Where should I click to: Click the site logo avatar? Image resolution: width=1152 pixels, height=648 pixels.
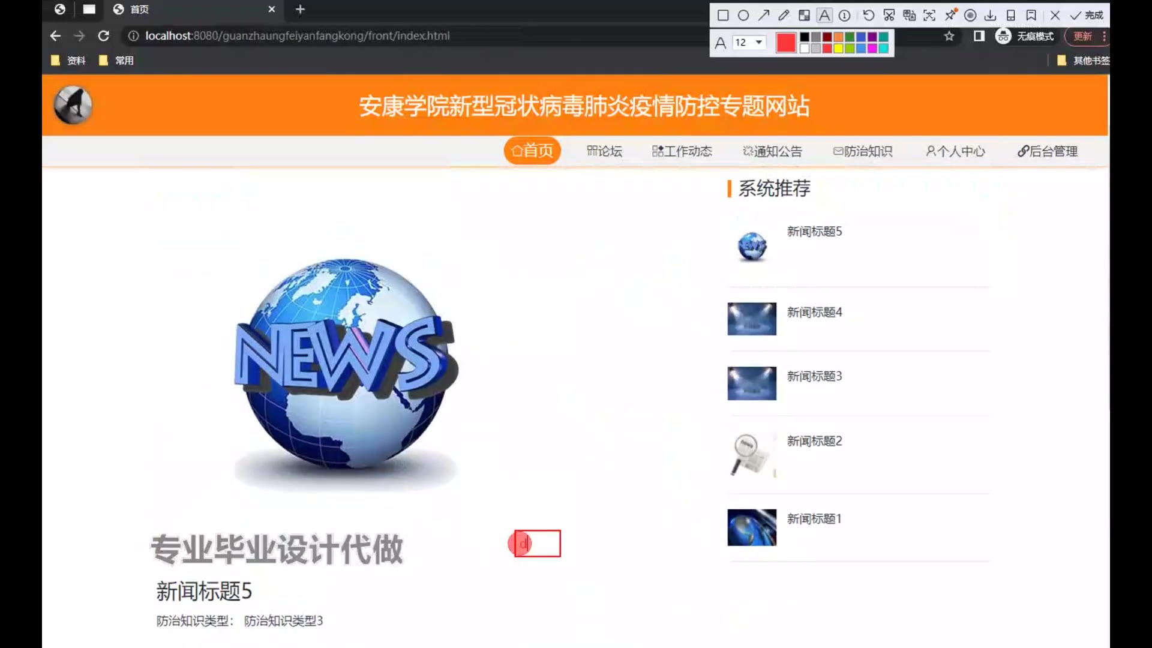click(x=73, y=105)
